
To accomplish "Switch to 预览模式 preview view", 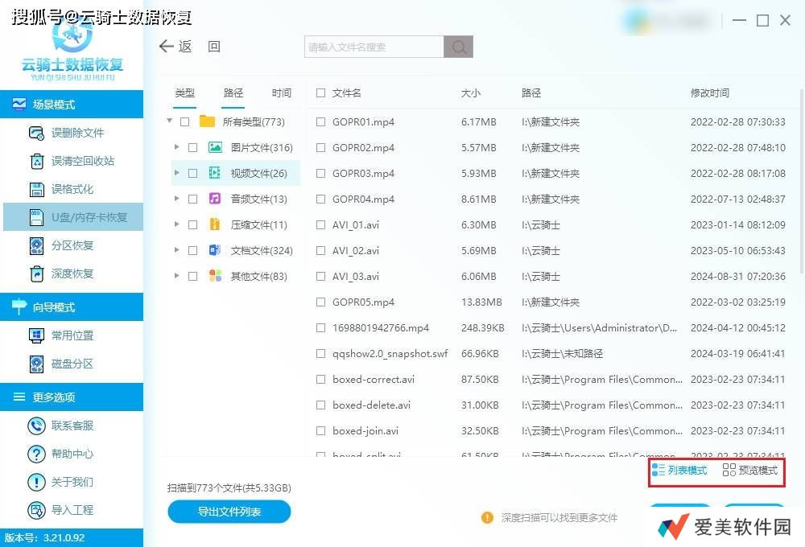I will point(750,471).
